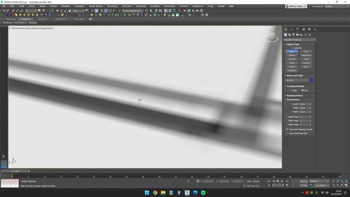The image size is (350, 197).
Task: Click the Play Animation button
Action: pyautogui.click(x=278, y=181)
